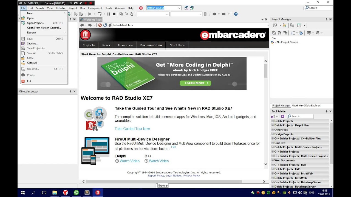Click the Trace Into step icon in toolbar
The width and height of the screenshot is (351, 197).
tap(121, 14)
